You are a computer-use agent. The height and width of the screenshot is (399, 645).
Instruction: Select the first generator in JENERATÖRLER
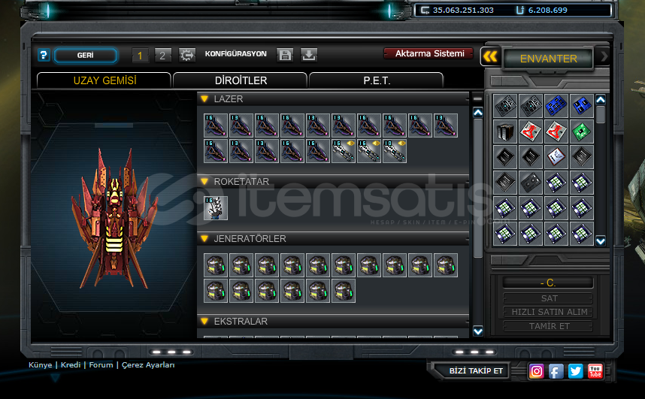click(216, 265)
